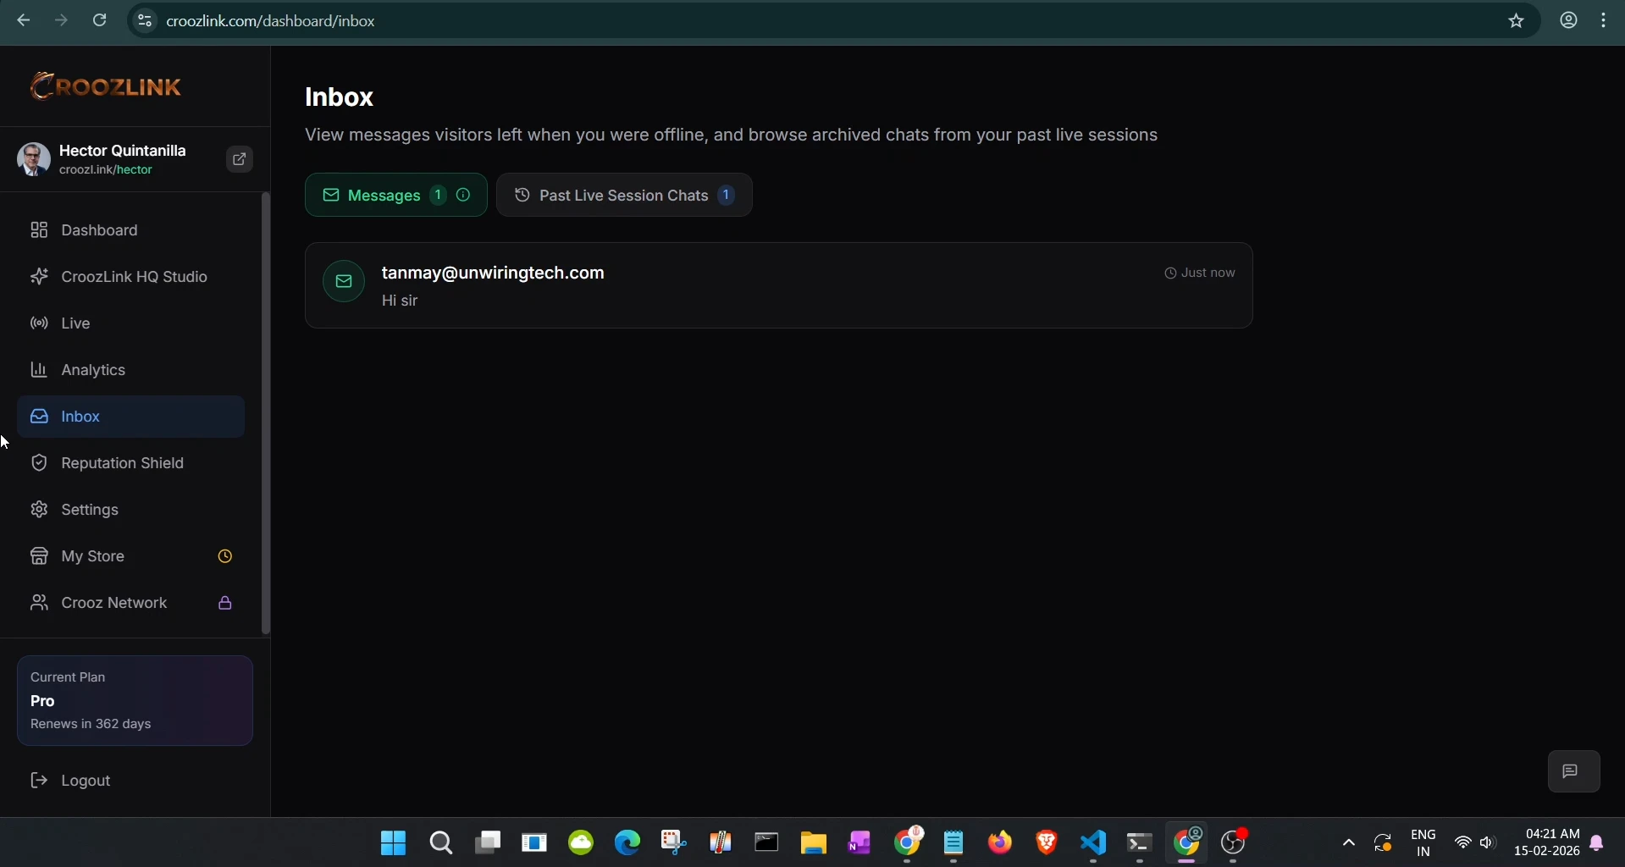The image size is (1625, 867).
Task: Open the Live section
Action: pyautogui.click(x=76, y=323)
